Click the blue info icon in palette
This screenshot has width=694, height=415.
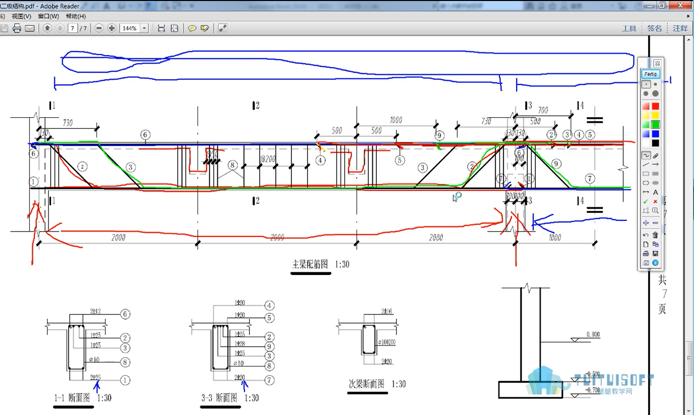[x=655, y=263]
